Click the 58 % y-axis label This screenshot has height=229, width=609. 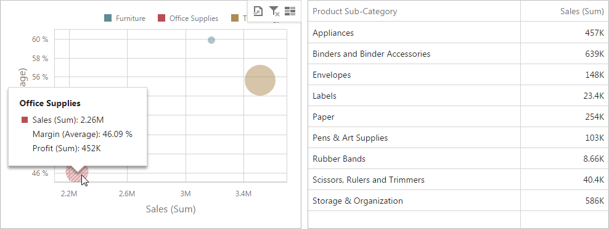(x=41, y=58)
